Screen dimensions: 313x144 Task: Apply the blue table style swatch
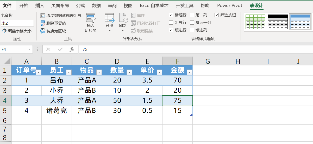[300, 22]
